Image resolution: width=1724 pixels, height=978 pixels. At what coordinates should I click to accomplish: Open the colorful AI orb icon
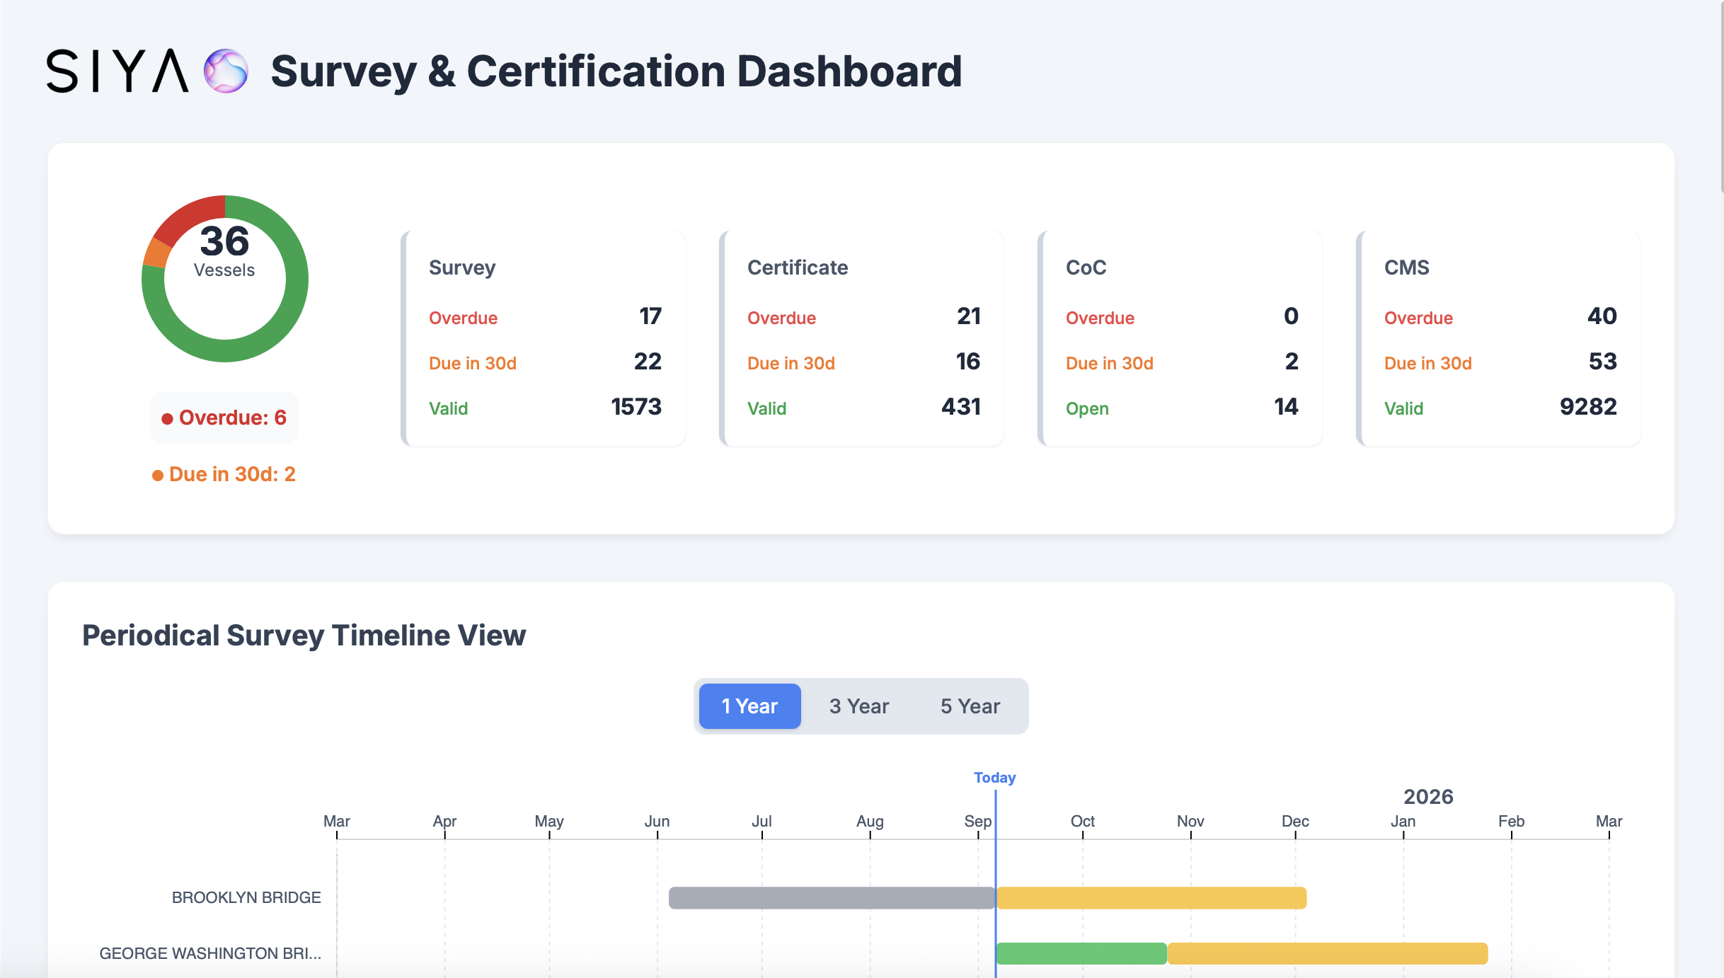[224, 71]
